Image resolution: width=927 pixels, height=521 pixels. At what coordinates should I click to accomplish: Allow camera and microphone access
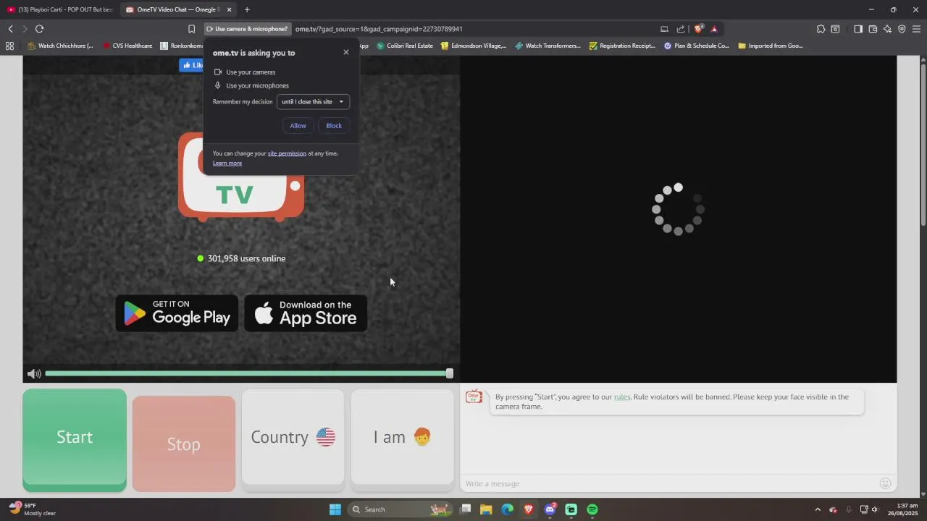click(x=298, y=126)
